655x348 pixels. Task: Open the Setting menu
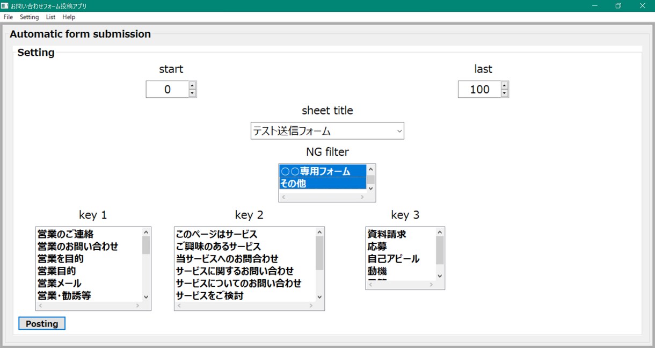30,17
